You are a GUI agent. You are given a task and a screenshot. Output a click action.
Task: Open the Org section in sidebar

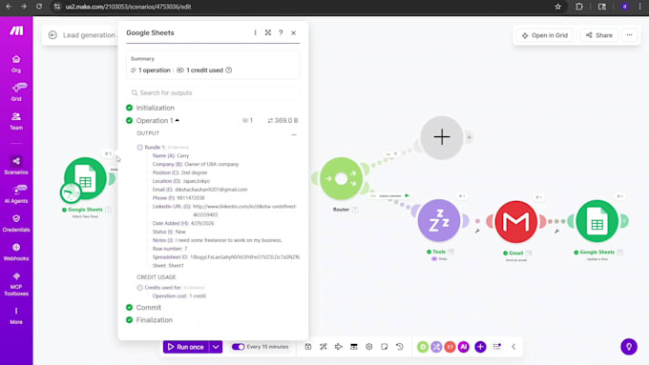click(x=16, y=64)
